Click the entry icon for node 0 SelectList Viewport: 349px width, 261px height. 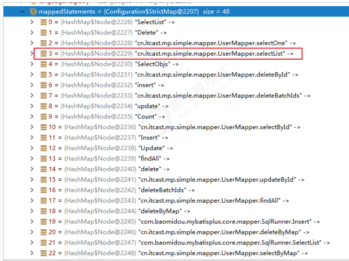(44, 22)
